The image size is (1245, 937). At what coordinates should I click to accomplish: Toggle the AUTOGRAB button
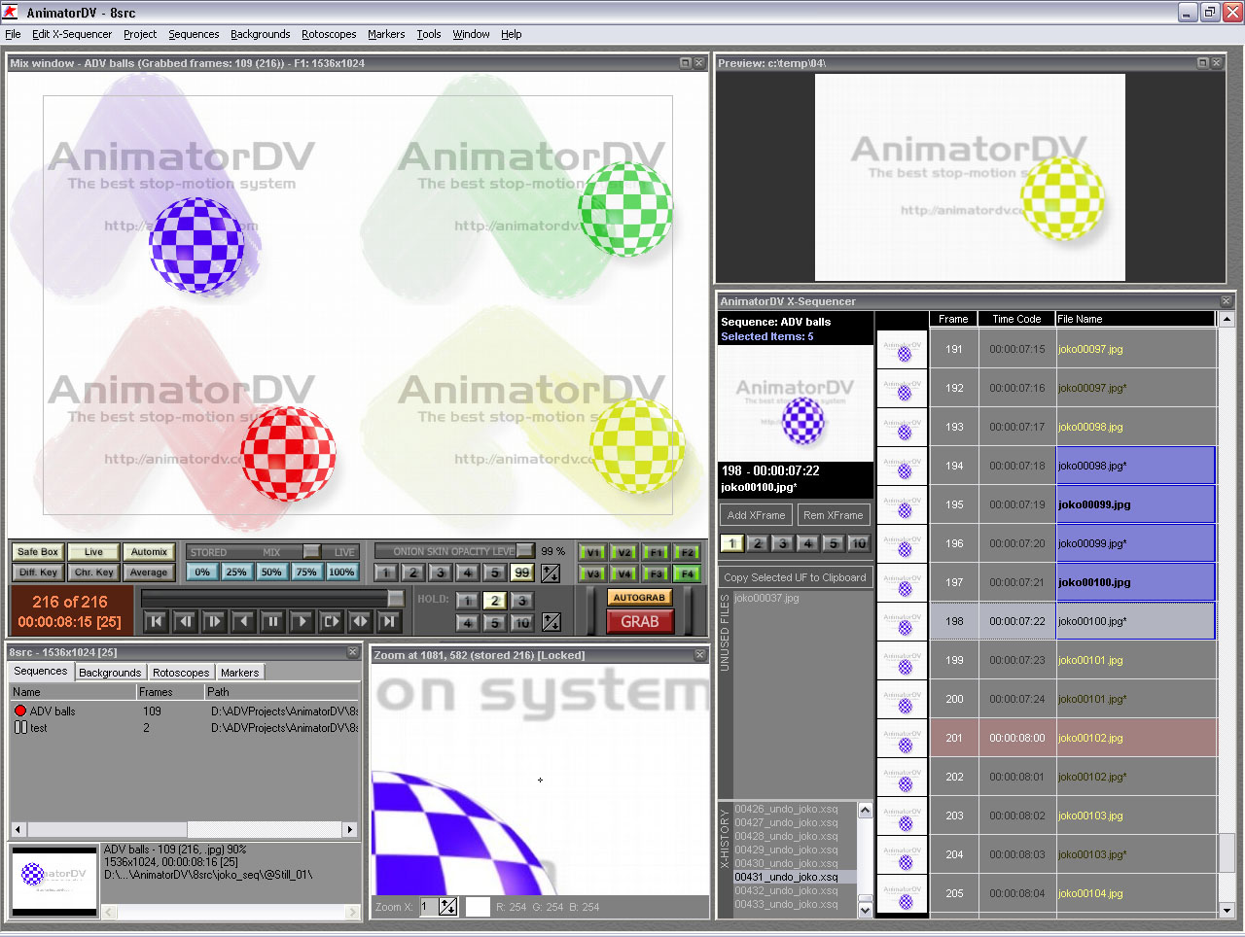(x=639, y=598)
